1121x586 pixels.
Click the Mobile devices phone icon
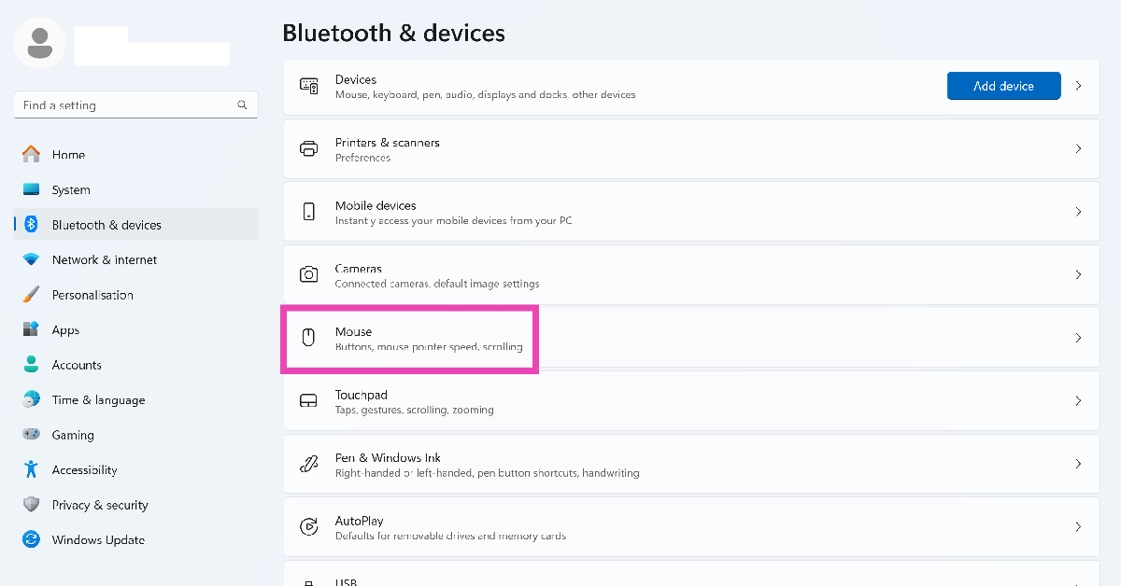click(x=308, y=212)
